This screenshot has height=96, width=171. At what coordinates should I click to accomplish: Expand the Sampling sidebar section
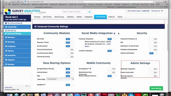[17, 42]
